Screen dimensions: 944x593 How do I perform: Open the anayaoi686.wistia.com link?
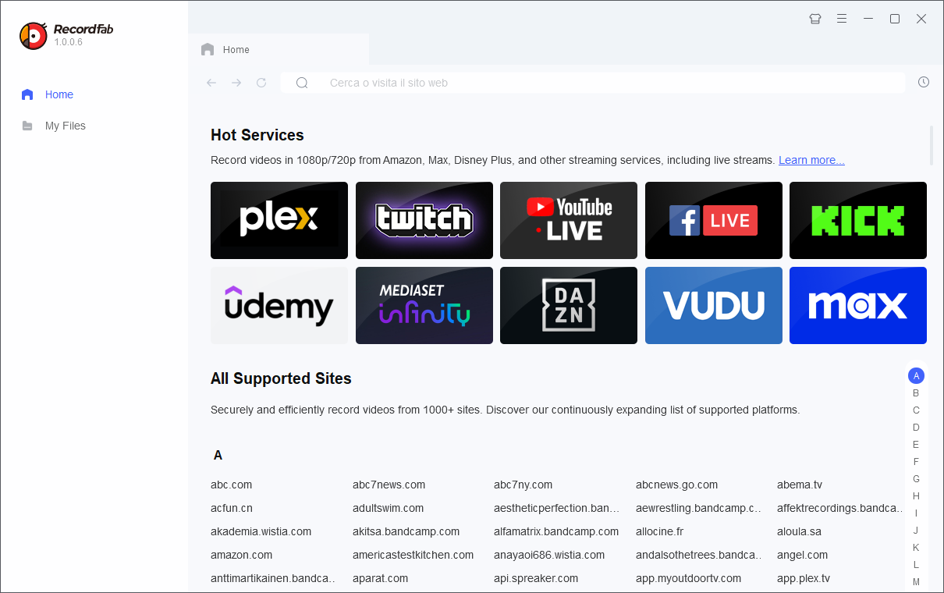549,555
